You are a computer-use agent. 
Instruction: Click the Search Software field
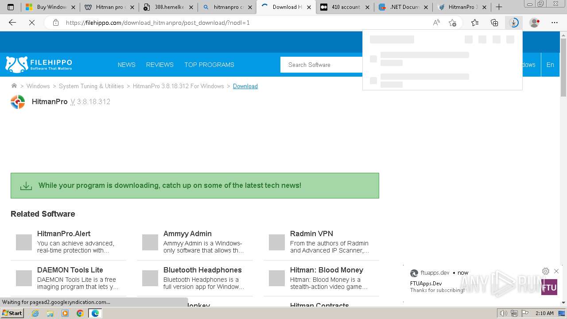pos(322,65)
